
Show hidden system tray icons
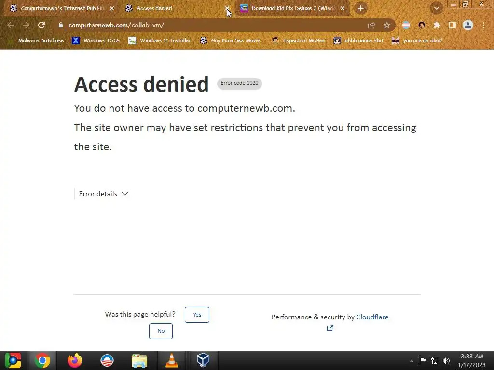click(x=411, y=361)
